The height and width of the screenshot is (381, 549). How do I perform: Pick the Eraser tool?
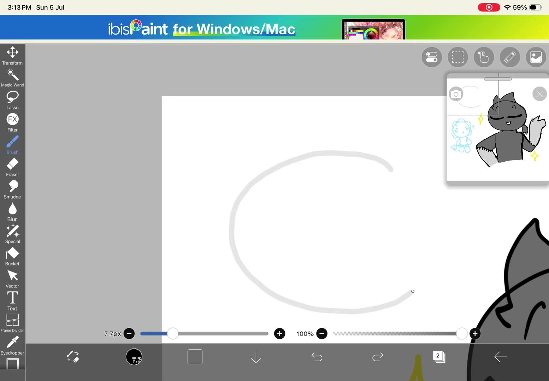pyautogui.click(x=12, y=167)
